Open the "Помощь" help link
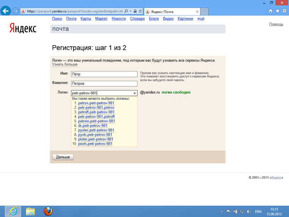Screen dimensions: 289x217 (x=276, y=24)
